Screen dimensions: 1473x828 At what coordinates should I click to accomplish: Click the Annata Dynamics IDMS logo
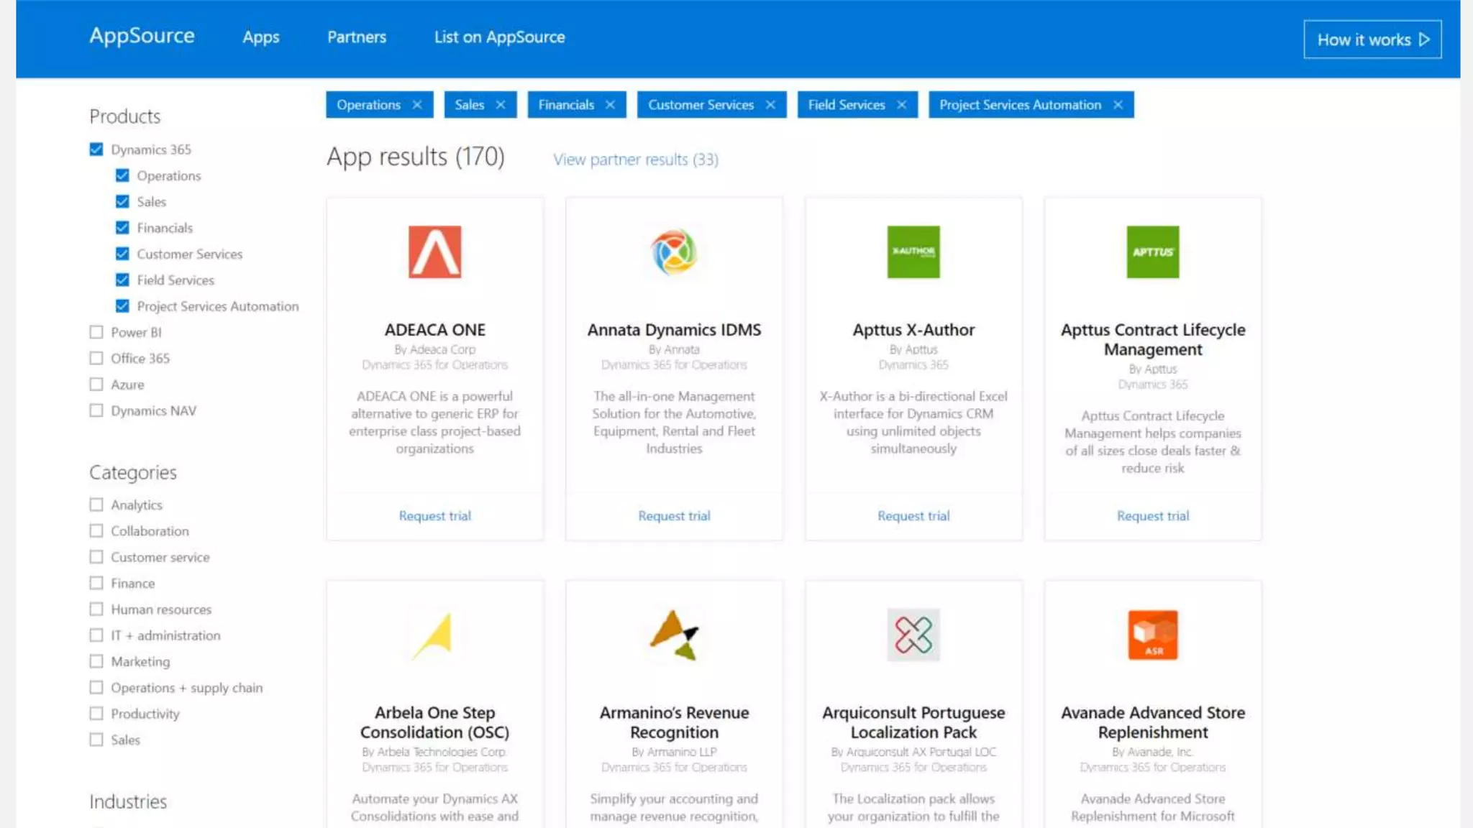click(x=674, y=252)
